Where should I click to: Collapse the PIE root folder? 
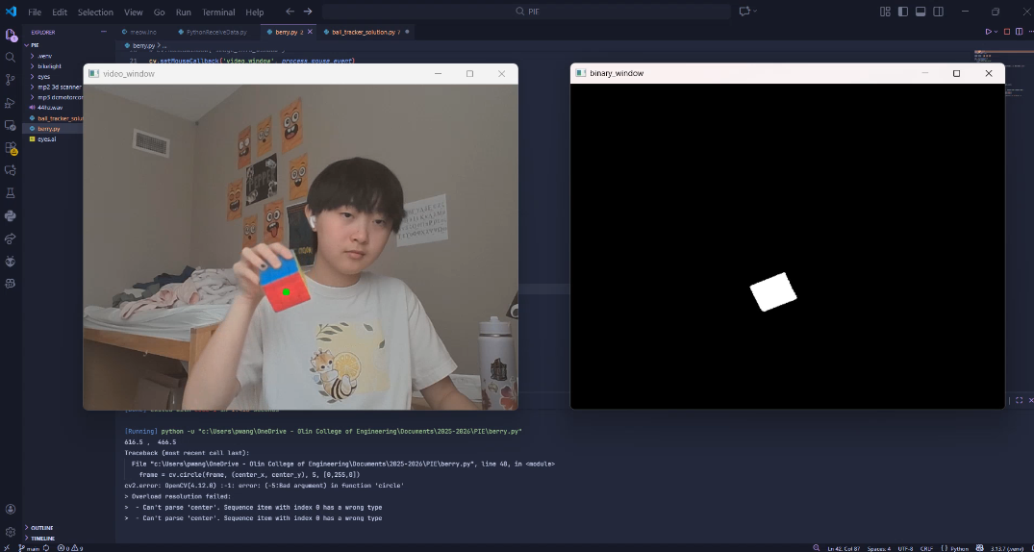click(x=27, y=45)
